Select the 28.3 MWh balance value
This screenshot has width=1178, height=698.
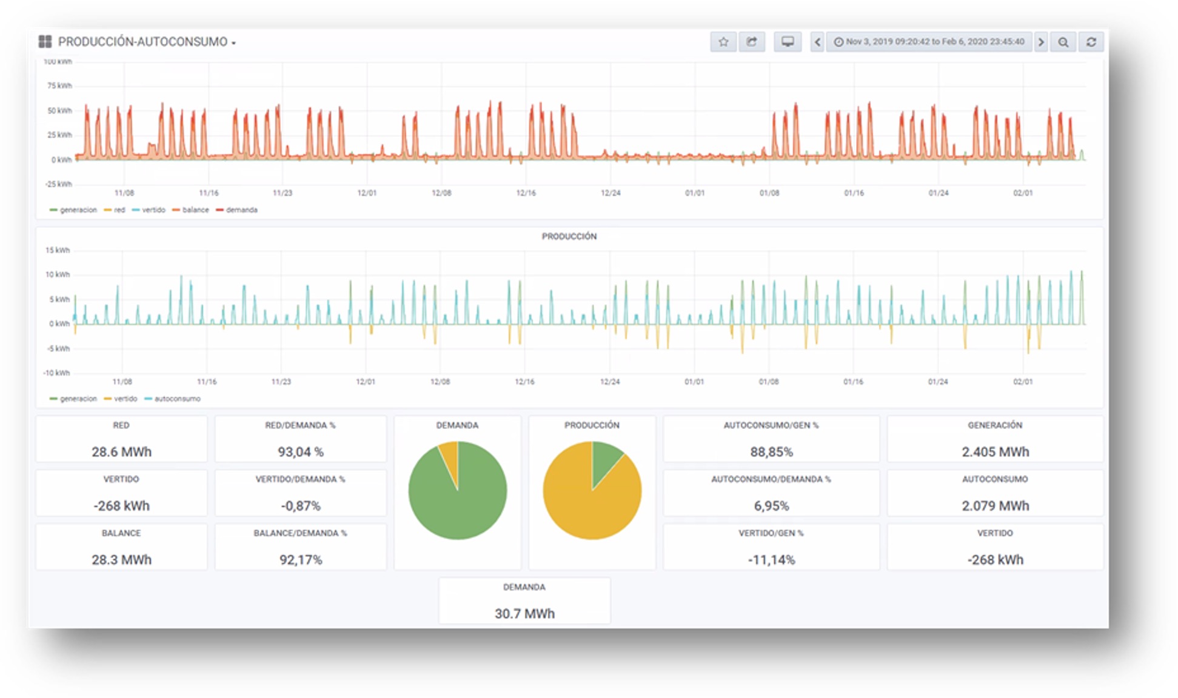tap(121, 560)
